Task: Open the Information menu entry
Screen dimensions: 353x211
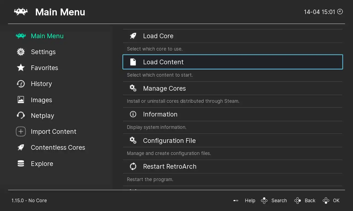Action: coord(160,114)
